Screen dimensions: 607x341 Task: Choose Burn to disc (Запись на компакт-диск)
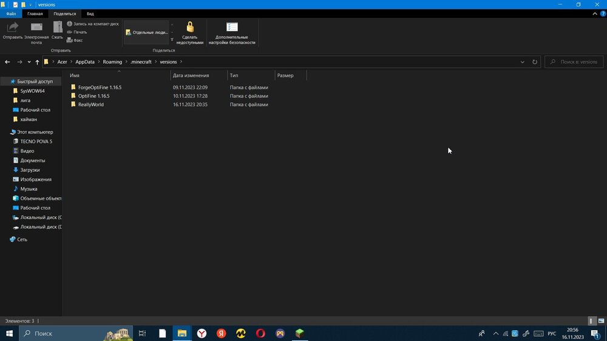point(93,24)
